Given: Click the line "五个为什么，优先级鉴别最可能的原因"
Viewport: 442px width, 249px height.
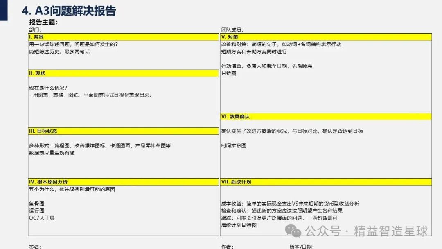Looking at the screenshot, I should tap(72, 189).
